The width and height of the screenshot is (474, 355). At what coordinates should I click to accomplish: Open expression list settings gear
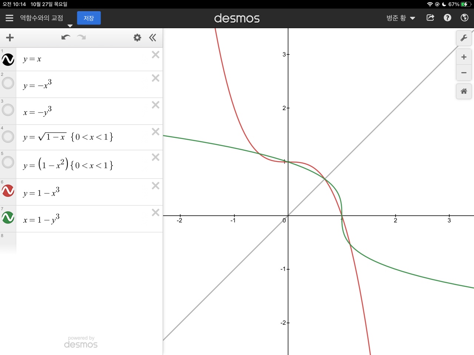(137, 37)
